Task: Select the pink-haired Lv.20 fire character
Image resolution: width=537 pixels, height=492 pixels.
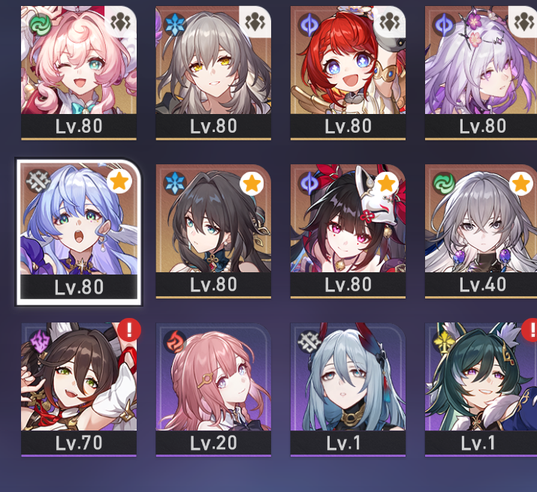Action: click(213, 389)
